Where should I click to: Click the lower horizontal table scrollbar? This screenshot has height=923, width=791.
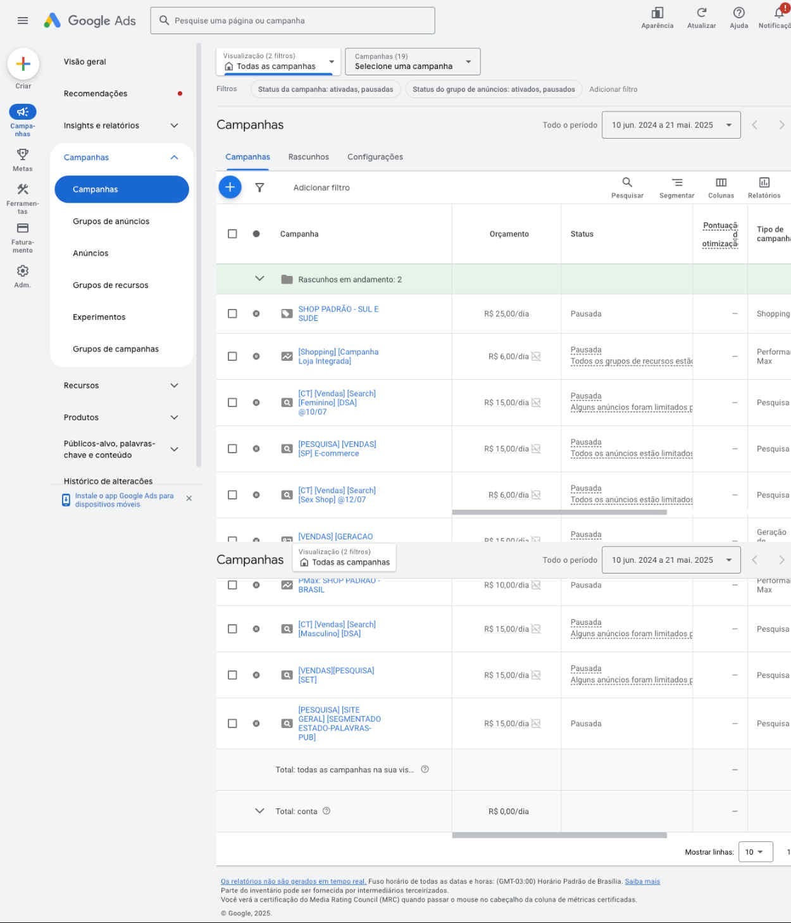pos(559,835)
